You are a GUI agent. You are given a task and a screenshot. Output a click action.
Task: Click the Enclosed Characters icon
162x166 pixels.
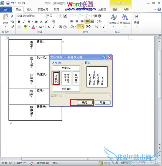(x=65, y=27)
